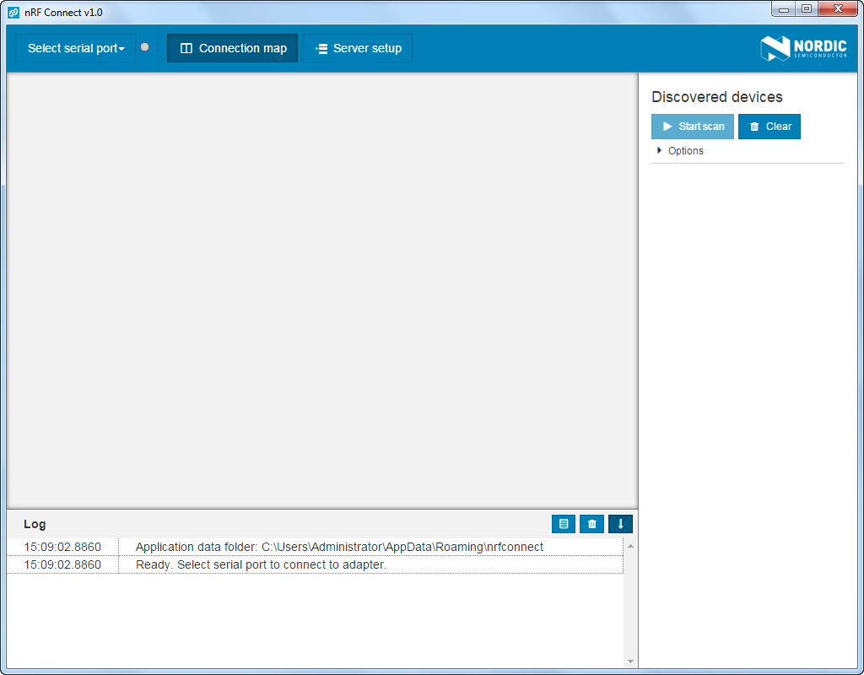Open the Select serial port dropdown
The height and width of the screenshot is (675, 864).
click(x=75, y=48)
